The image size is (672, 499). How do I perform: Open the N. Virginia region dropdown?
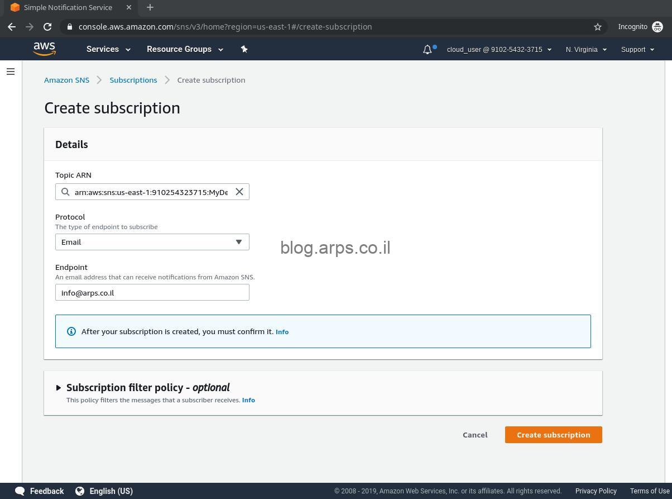point(586,49)
